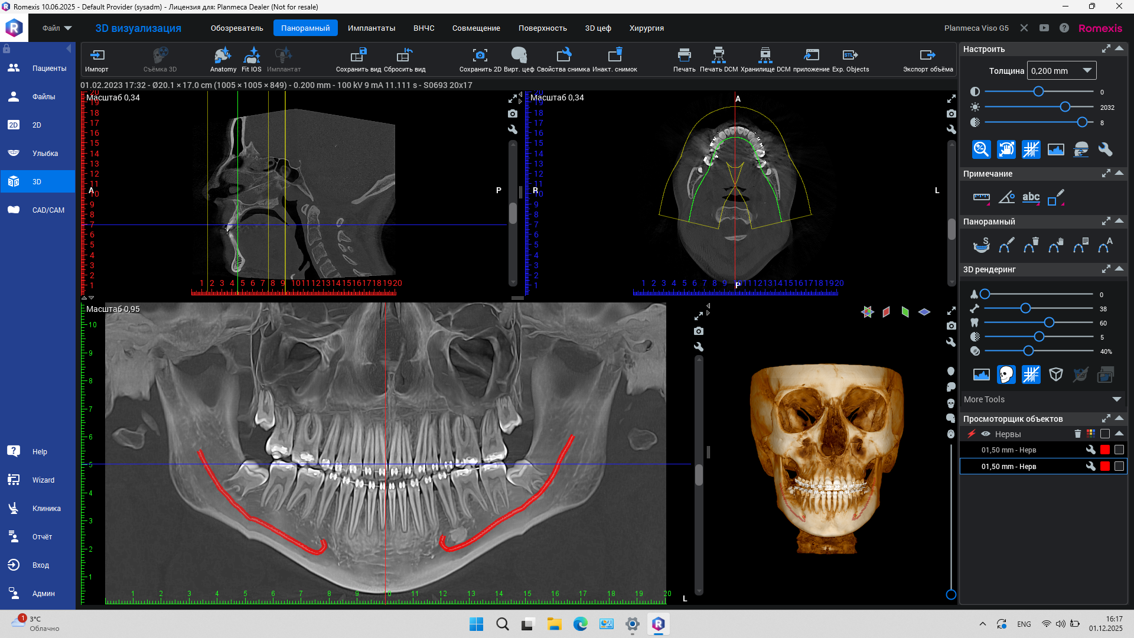Image resolution: width=1134 pixels, height=638 pixels.
Task: Select the ruler measurement tool
Action: pos(981,197)
